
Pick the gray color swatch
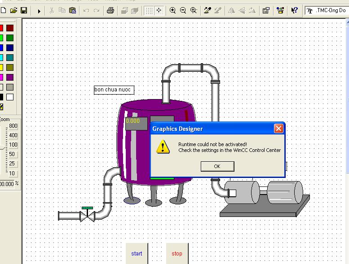pos(10,87)
